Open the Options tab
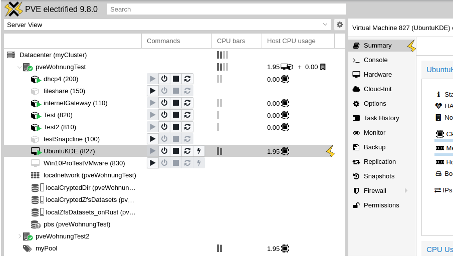This screenshot has height=257, width=453. click(x=382, y=104)
